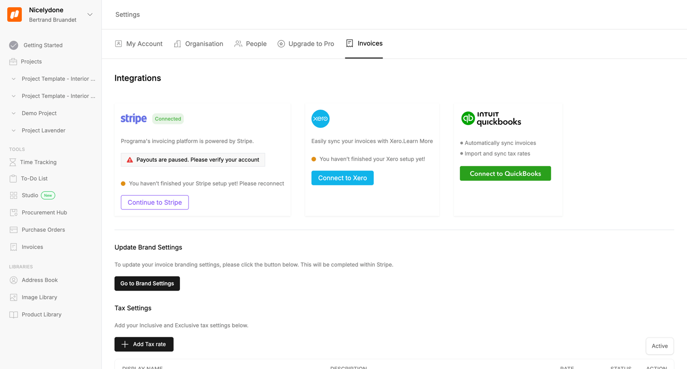Click the Studio grid icon
This screenshot has height=369, width=687.
[x=14, y=195]
